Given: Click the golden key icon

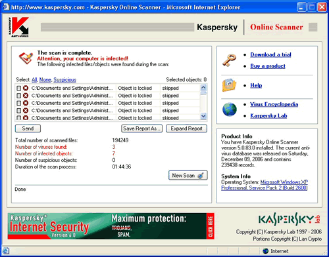Looking at the screenshot, I should click(x=229, y=60).
